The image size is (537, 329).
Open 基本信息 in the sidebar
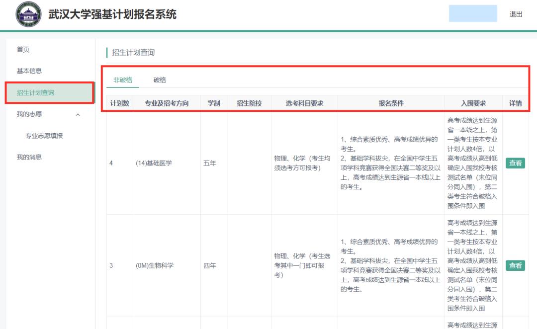coord(29,71)
